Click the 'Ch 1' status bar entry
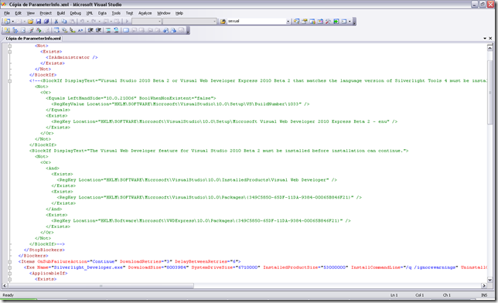Screen dimensions: 498x303 pos(446,295)
